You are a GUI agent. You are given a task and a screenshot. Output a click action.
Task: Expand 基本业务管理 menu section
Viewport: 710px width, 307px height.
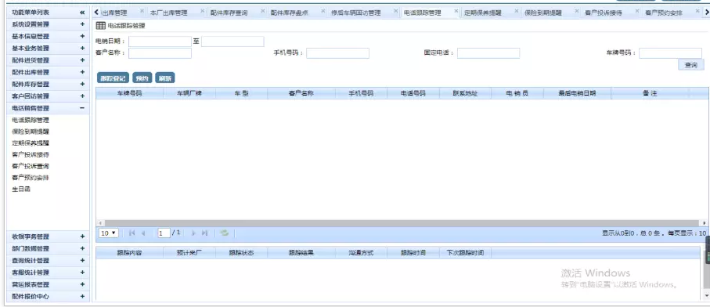pyautogui.click(x=82, y=48)
